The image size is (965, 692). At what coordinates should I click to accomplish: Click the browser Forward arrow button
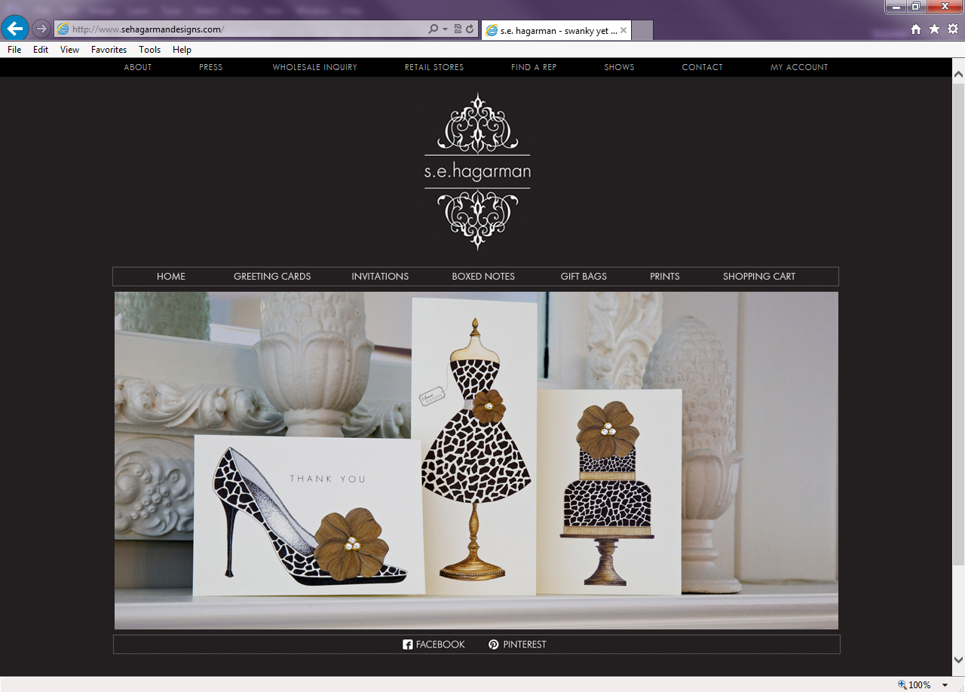[41, 29]
